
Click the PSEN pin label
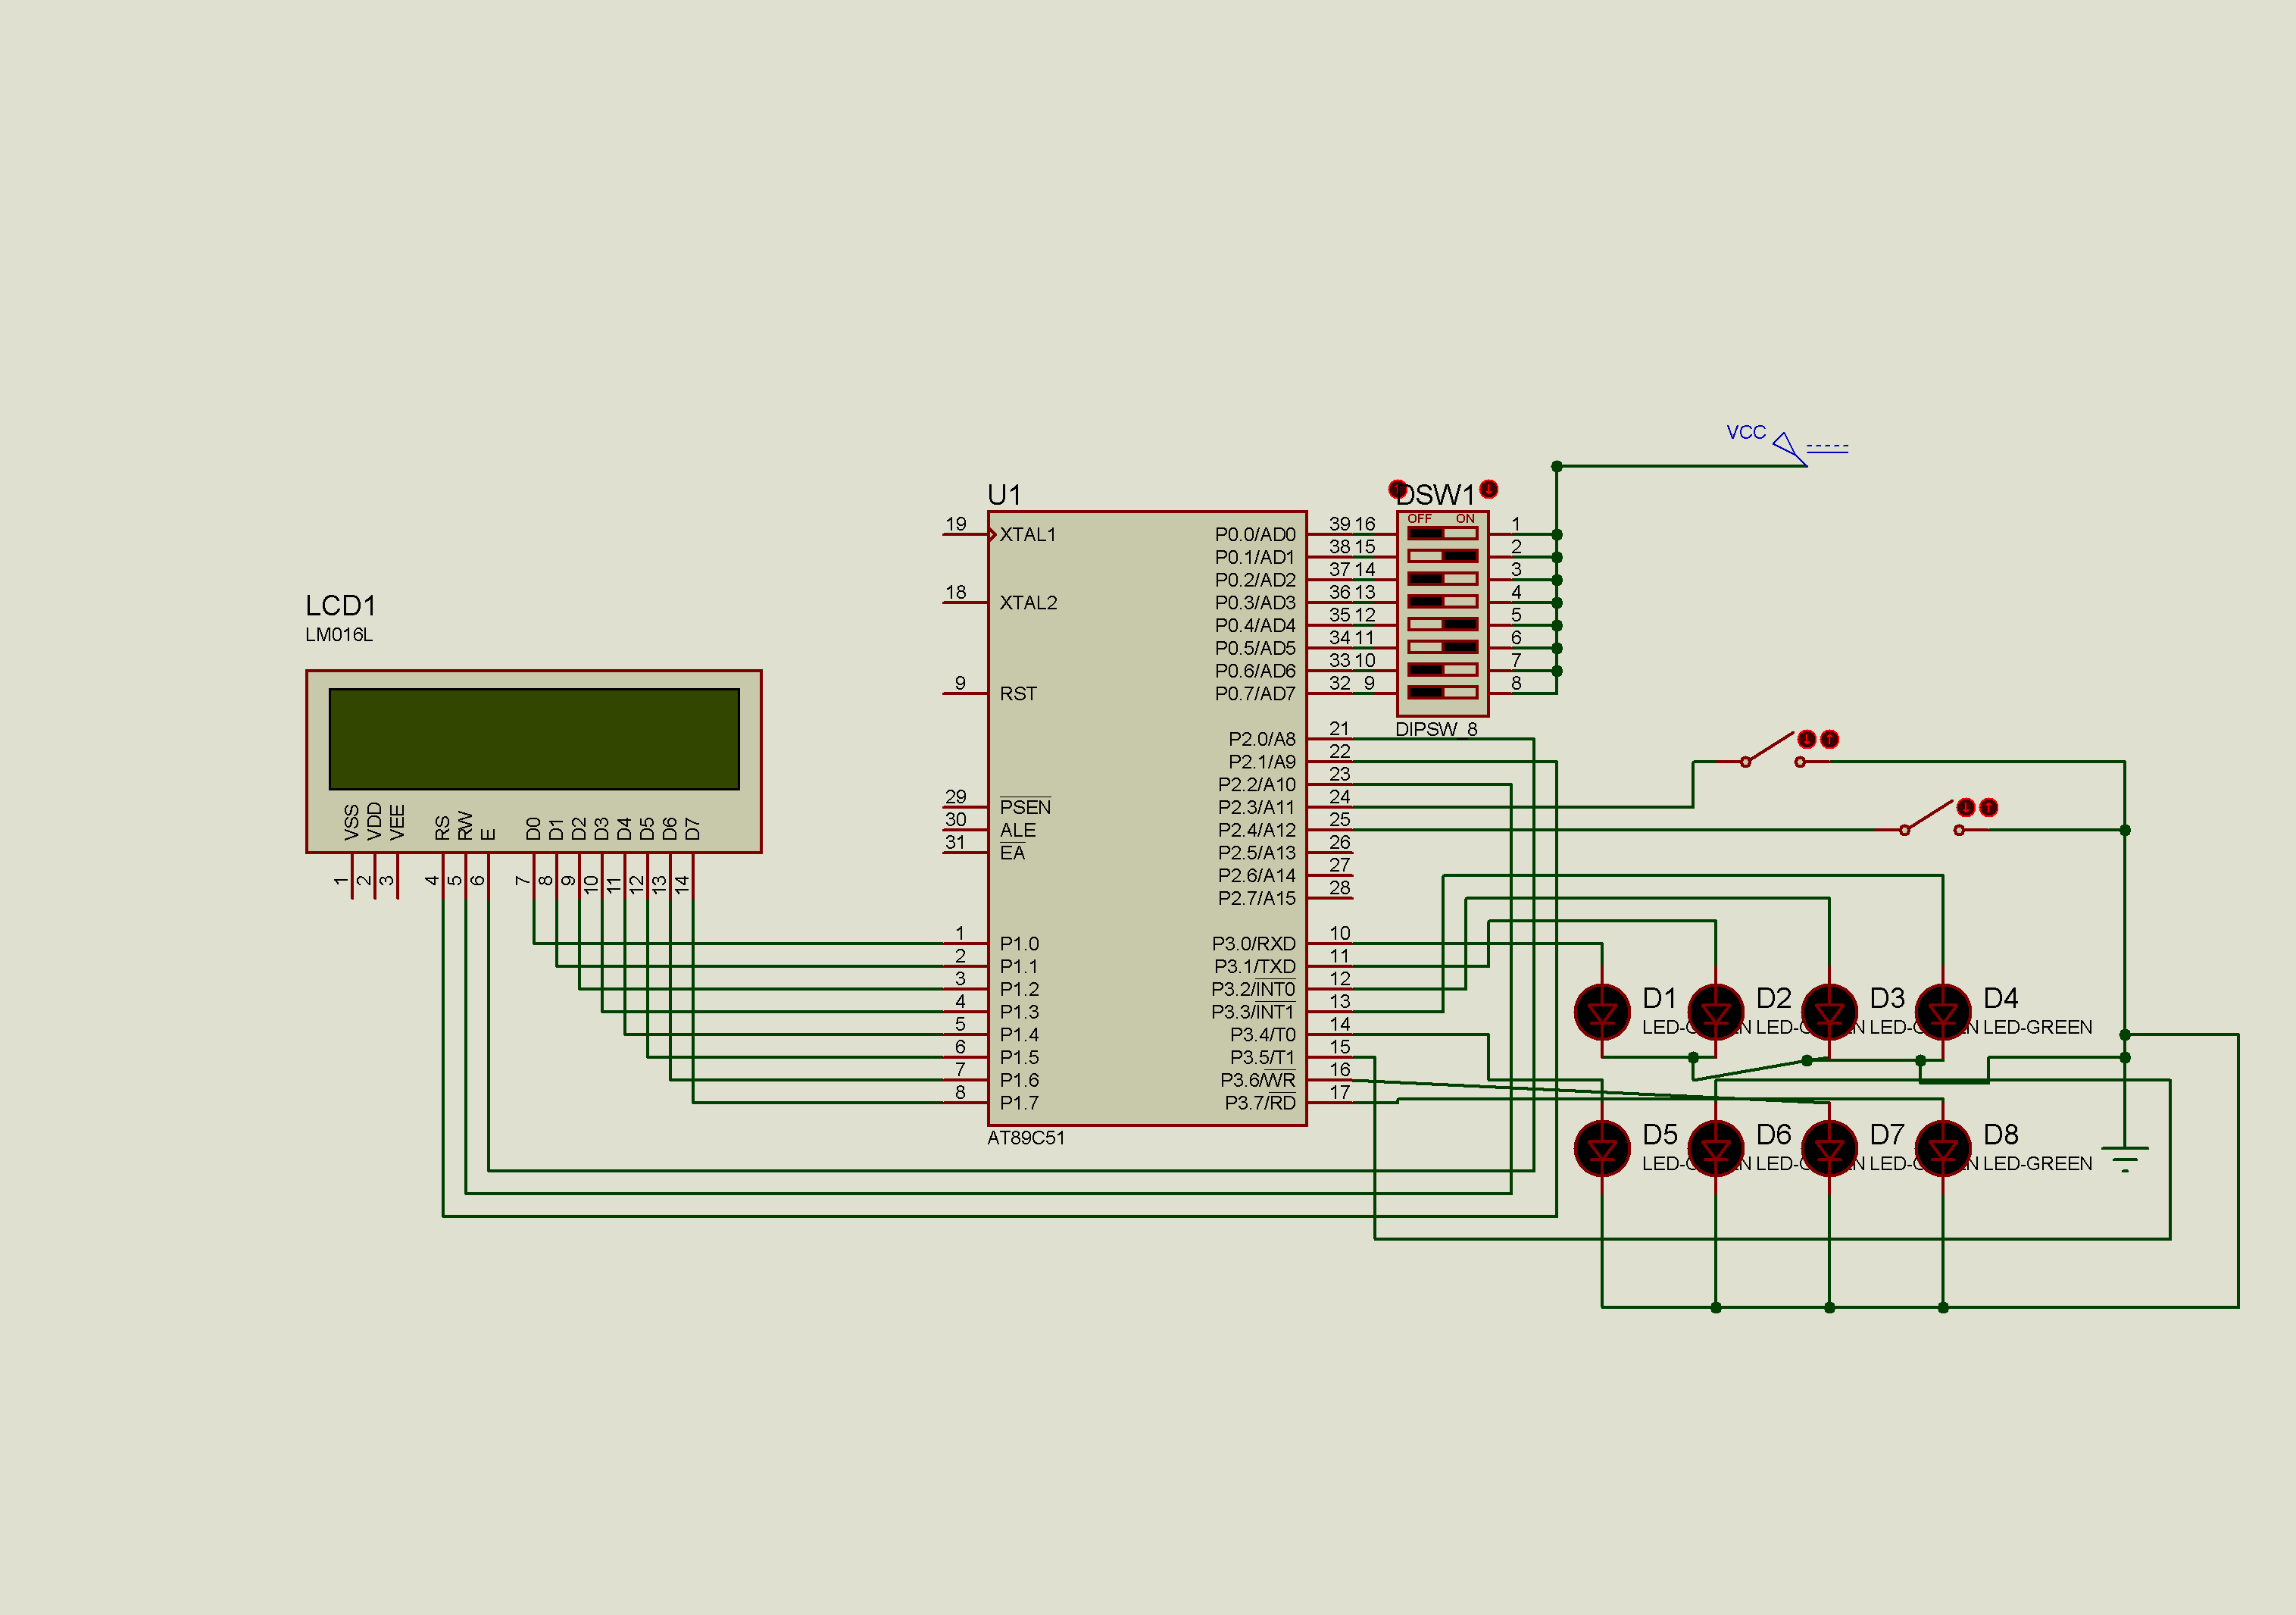(1025, 806)
